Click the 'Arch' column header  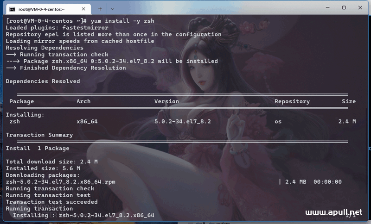pos(83,101)
